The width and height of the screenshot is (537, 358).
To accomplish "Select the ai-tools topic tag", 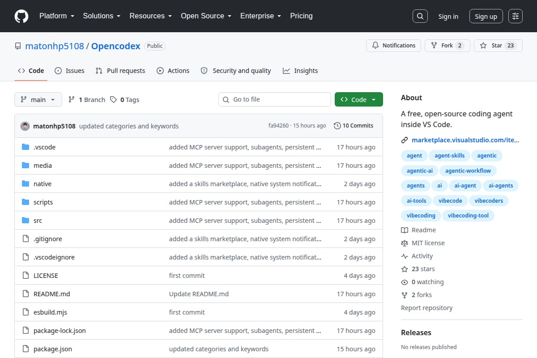I will 417,200.
